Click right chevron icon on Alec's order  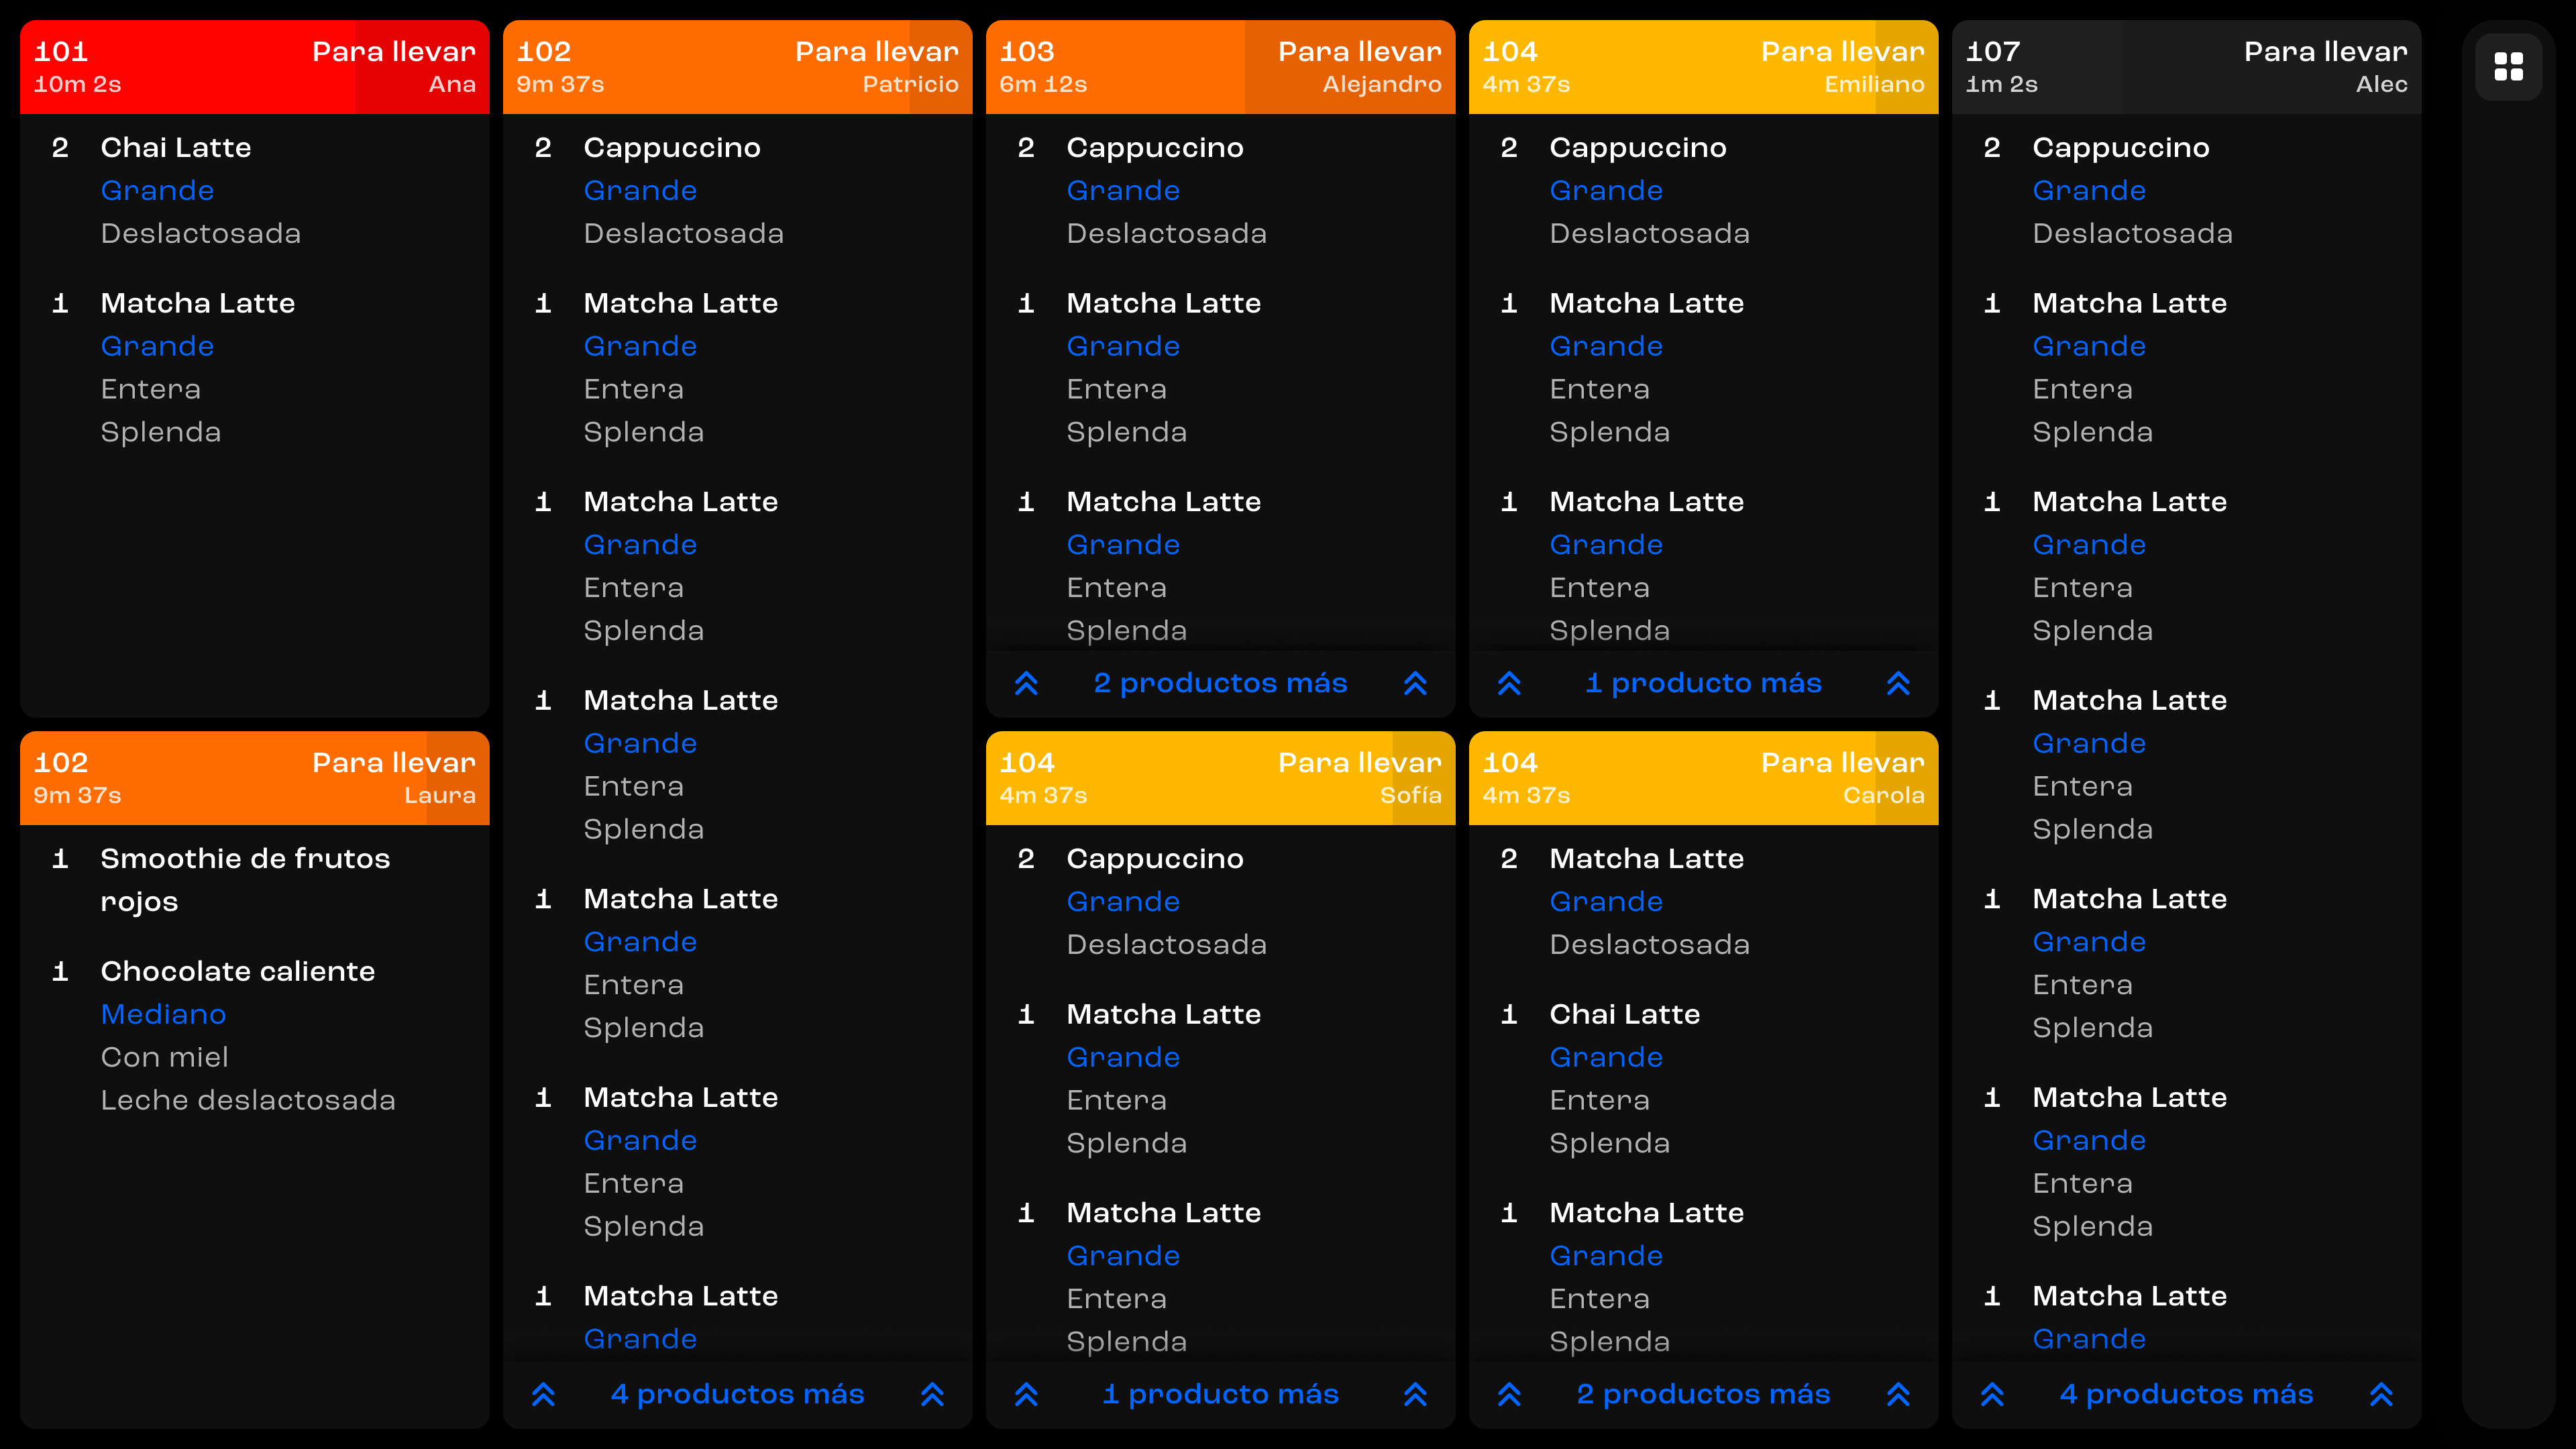[2381, 1394]
